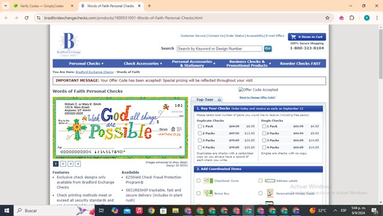Select 4 Packs of Single Checks
The height and width of the screenshot is (216, 383).
pyautogui.click(x=264, y=147)
